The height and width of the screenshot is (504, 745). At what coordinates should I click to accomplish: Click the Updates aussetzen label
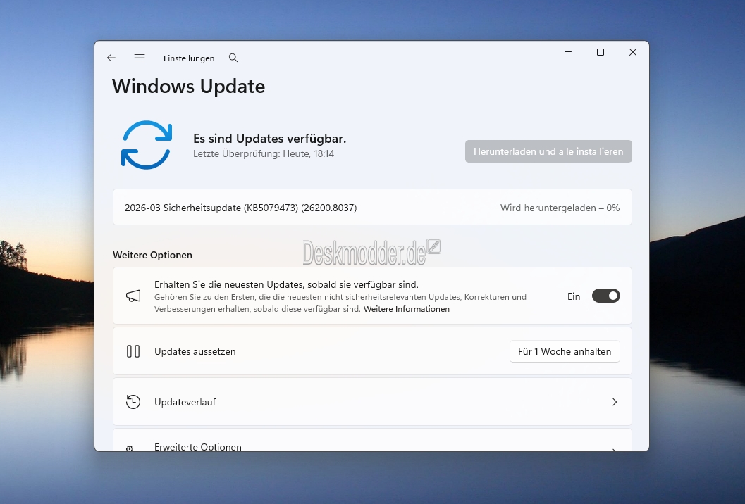click(x=195, y=351)
